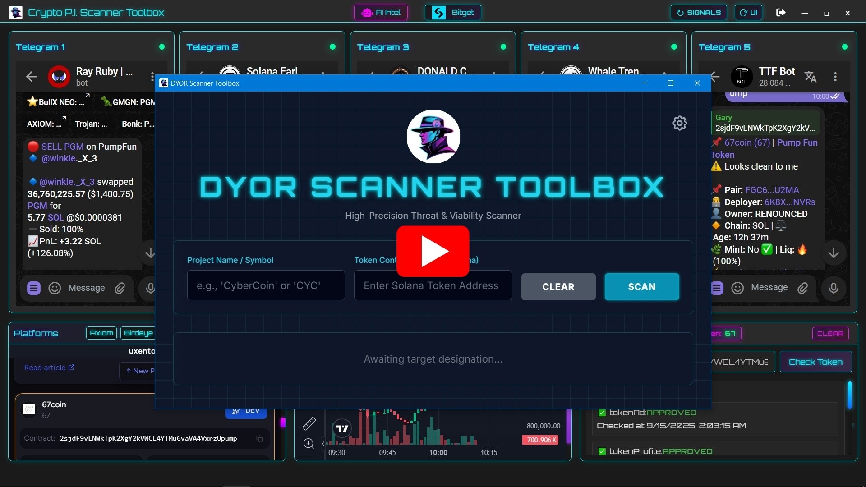The width and height of the screenshot is (866, 487).
Task: Open the bot menu icon in Telegram 1
Action: (x=34, y=288)
